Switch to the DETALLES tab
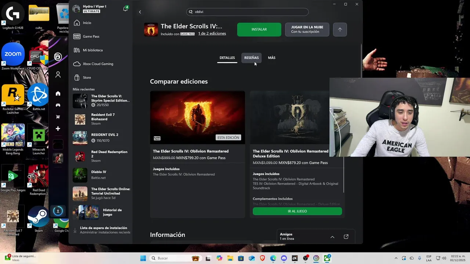The height and width of the screenshot is (264, 470). tap(227, 58)
